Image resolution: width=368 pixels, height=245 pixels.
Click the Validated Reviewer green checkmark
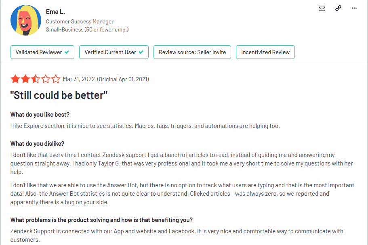(67, 52)
